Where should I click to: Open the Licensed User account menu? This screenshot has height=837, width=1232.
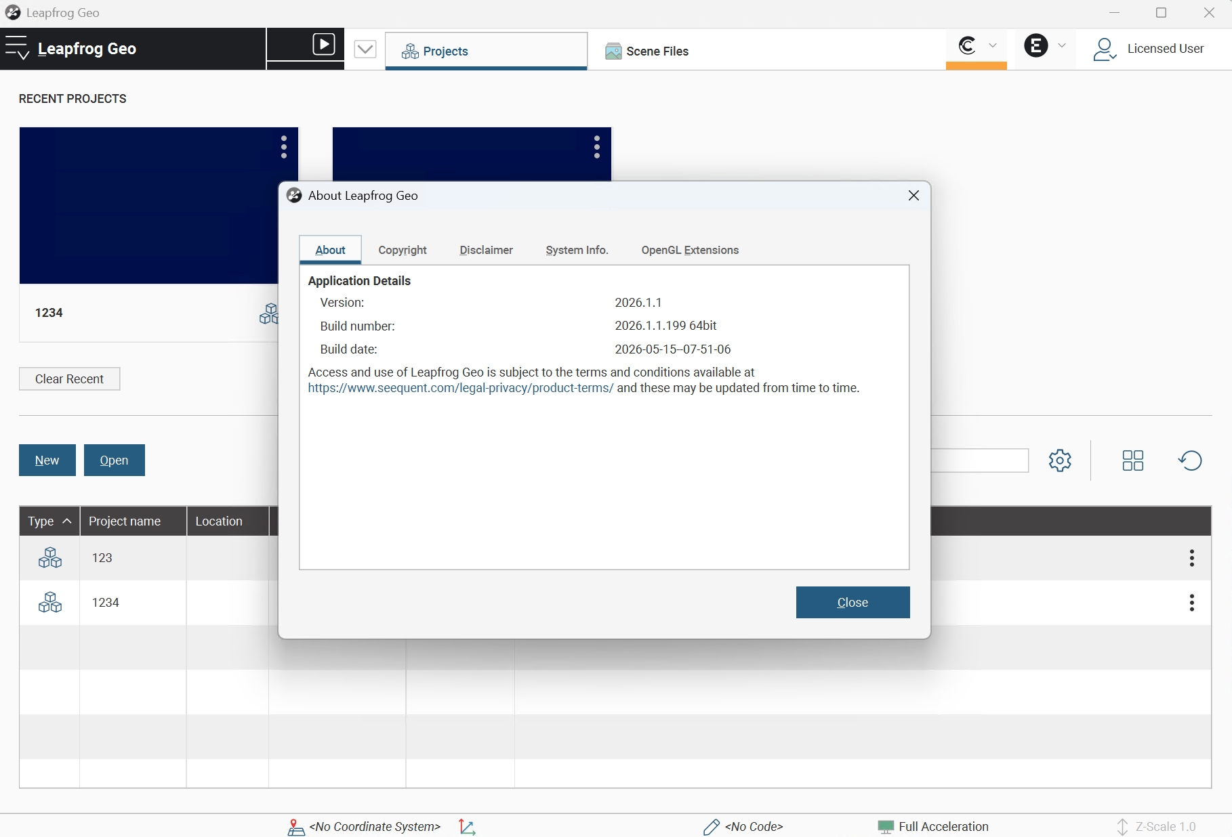pyautogui.click(x=1149, y=49)
